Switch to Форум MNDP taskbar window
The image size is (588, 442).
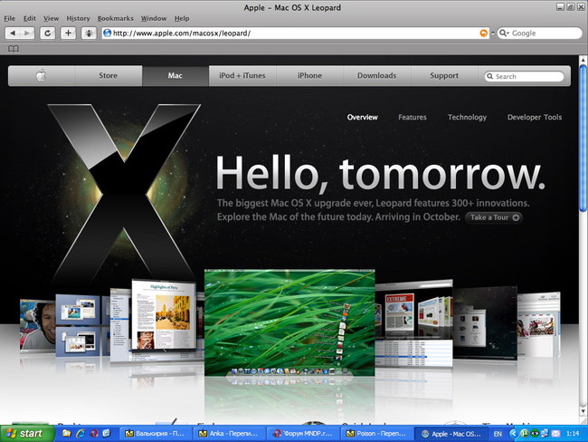pyautogui.click(x=303, y=434)
